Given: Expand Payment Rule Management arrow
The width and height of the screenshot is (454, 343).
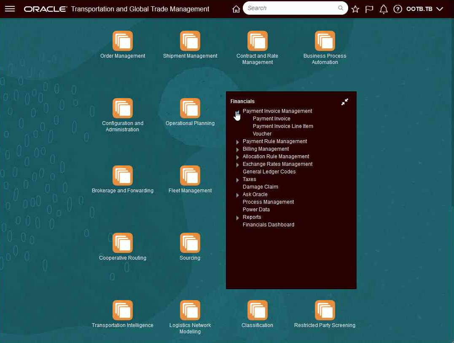Looking at the screenshot, I should point(237,142).
